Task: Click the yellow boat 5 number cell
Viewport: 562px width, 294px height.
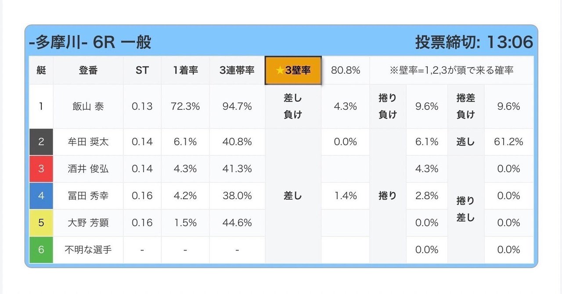Action: point(41,223)
